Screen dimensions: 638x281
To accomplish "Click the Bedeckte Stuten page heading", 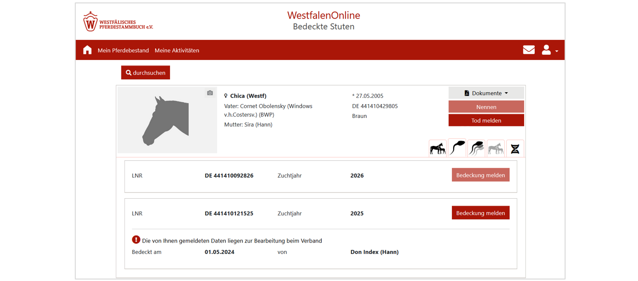I will (324, 27).
